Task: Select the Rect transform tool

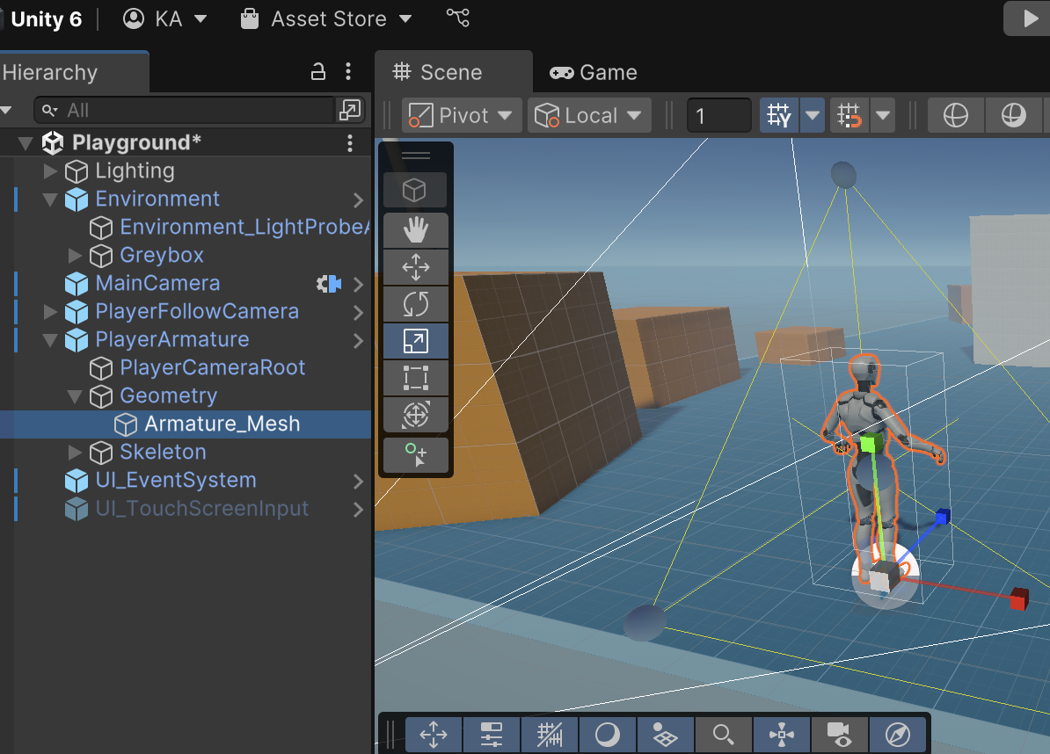Action: pyautogui.click(x=415, y=378)
